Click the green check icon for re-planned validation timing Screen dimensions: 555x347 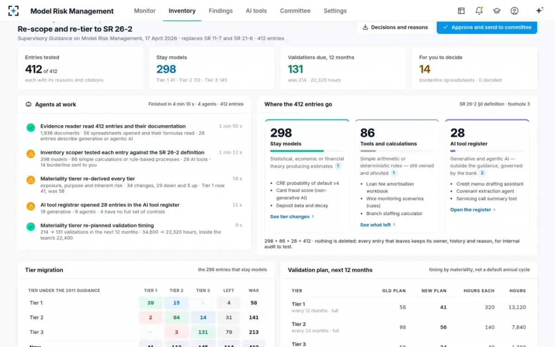click(31, 227)
